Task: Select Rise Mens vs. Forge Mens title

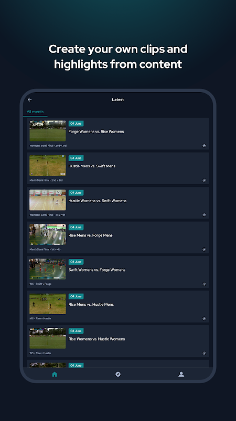Action: (x=90, y=235)
